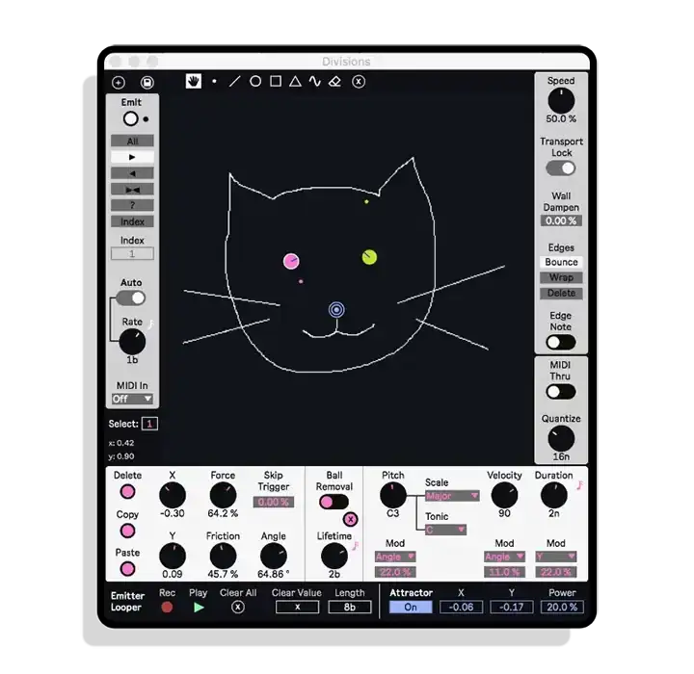Screen dimensions: 694x674
Task: Select the triangle shape tool
Action: (295, 82)
